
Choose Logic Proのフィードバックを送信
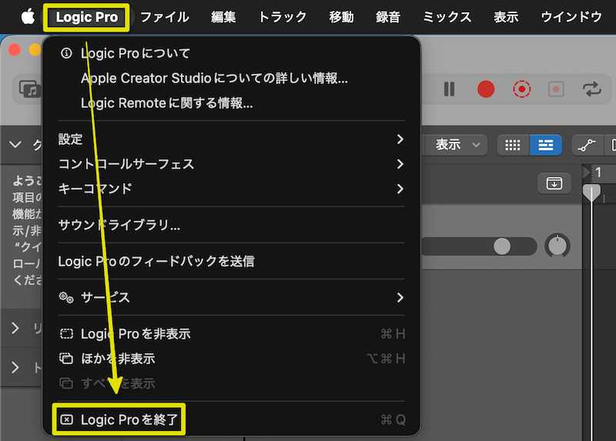pos(232,261)
